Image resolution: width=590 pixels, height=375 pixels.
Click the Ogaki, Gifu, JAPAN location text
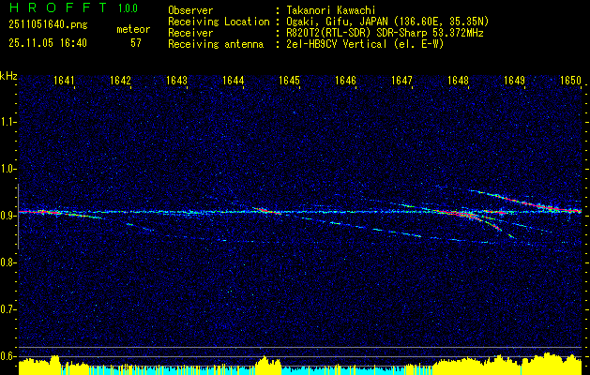pyautogui.click(x=386, y=22)
